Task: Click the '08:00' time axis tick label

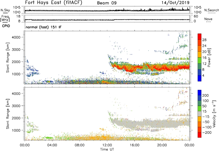Action: pyautogui.click(x=80, y=145)
